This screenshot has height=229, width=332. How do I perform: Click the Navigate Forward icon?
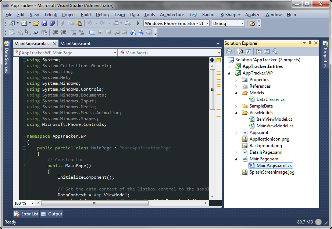click(128, 23)
